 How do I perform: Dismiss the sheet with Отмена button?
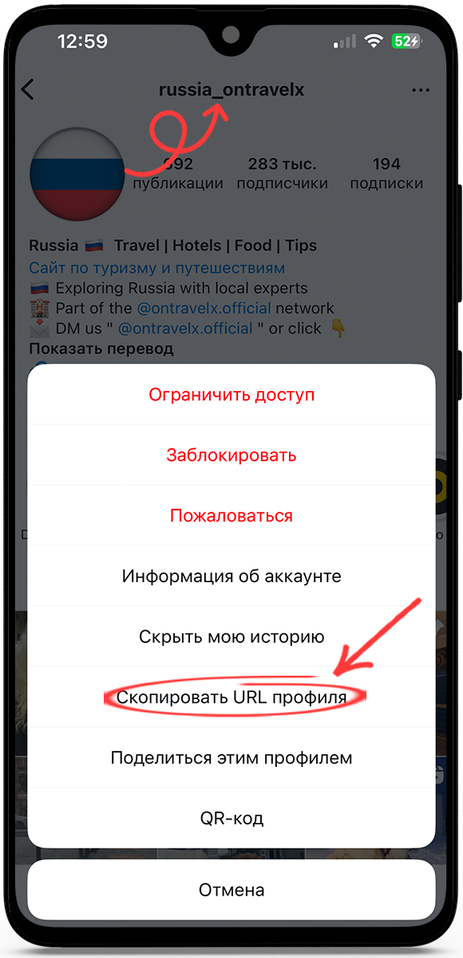click(231, 889)
